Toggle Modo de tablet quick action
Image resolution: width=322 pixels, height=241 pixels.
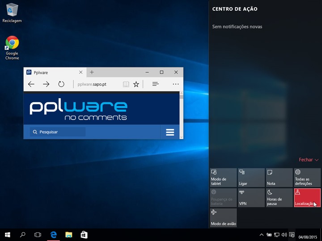(x=223, y=178)
